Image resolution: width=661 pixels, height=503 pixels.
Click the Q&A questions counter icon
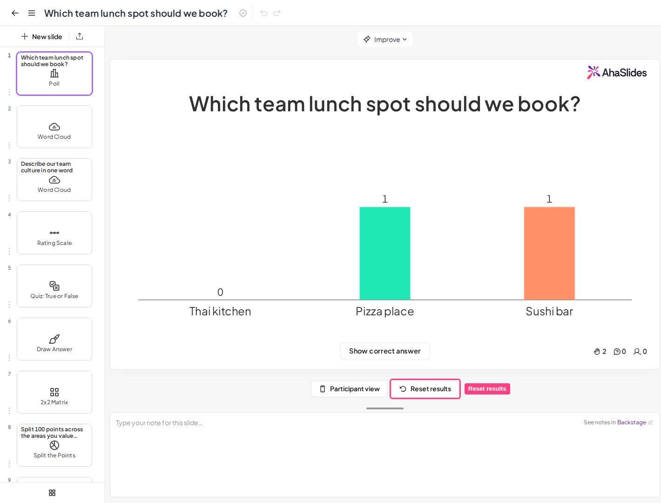point(620,352)
